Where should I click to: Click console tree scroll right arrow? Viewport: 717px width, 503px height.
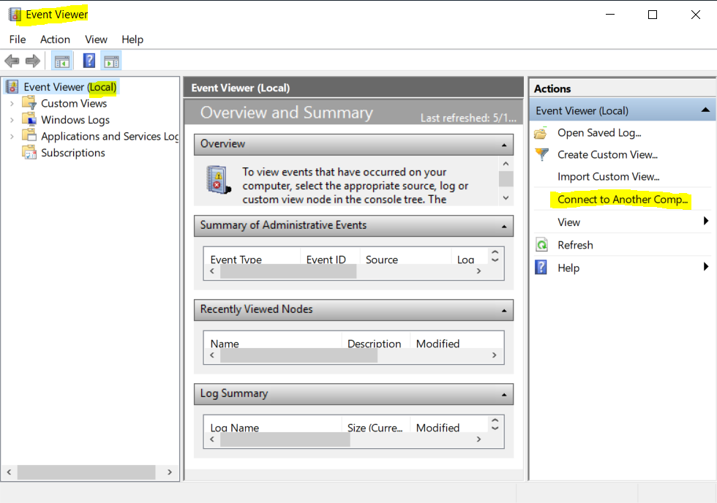pos(170,472)
